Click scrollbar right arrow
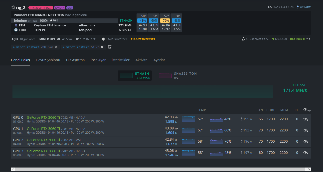The width and height of the screenshot is (323, 172). 309,169
